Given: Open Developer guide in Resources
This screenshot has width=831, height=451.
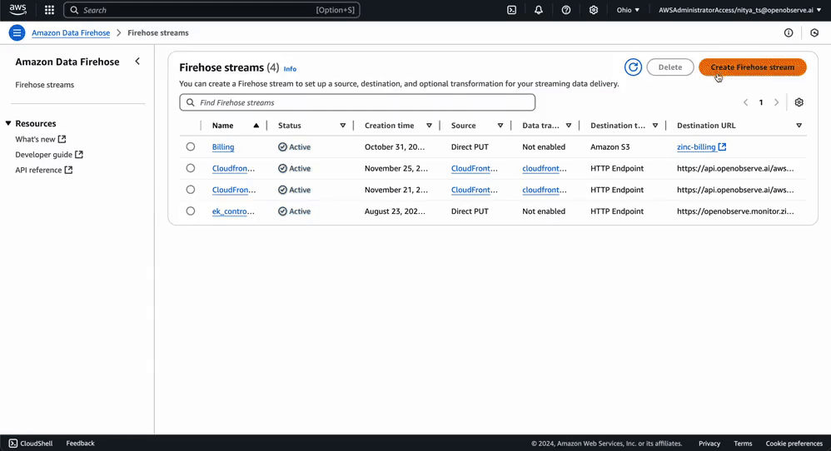Looking at the screenshot, I should (43, 155).
